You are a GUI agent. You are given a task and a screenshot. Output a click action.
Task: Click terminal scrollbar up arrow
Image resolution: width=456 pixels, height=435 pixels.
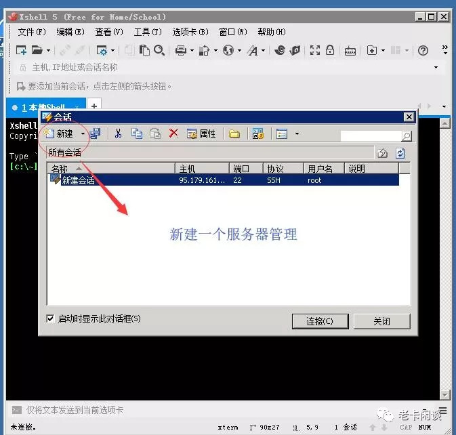pos(445,123)
